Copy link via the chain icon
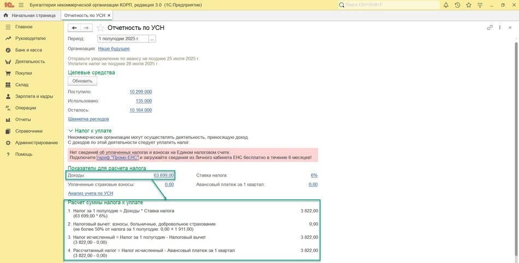The image size is (519, 263). click(x=490, y=28)
